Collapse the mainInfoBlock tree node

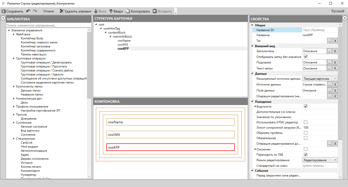click(x=110, y=37)
